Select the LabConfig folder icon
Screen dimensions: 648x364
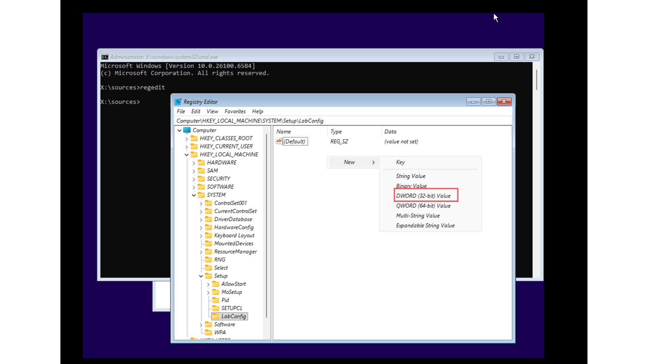coord(216,316)
